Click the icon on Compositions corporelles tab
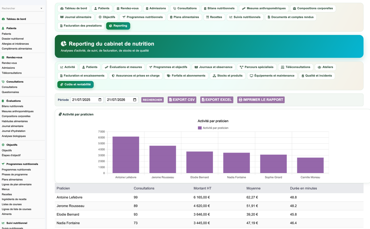Image resolution: width=370 pixels, height=229 pixels. coord(294,8)
